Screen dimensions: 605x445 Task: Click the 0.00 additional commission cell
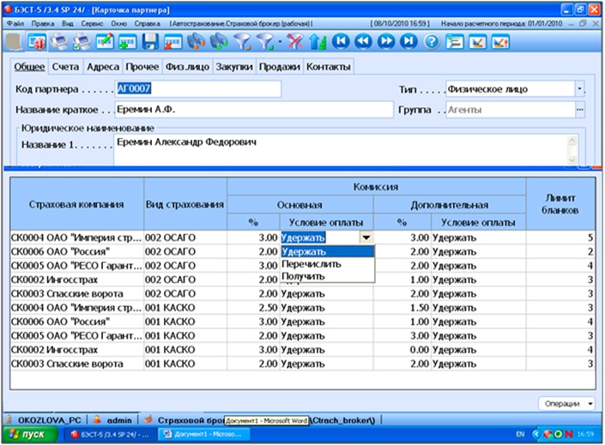click(x=402, y=350)
